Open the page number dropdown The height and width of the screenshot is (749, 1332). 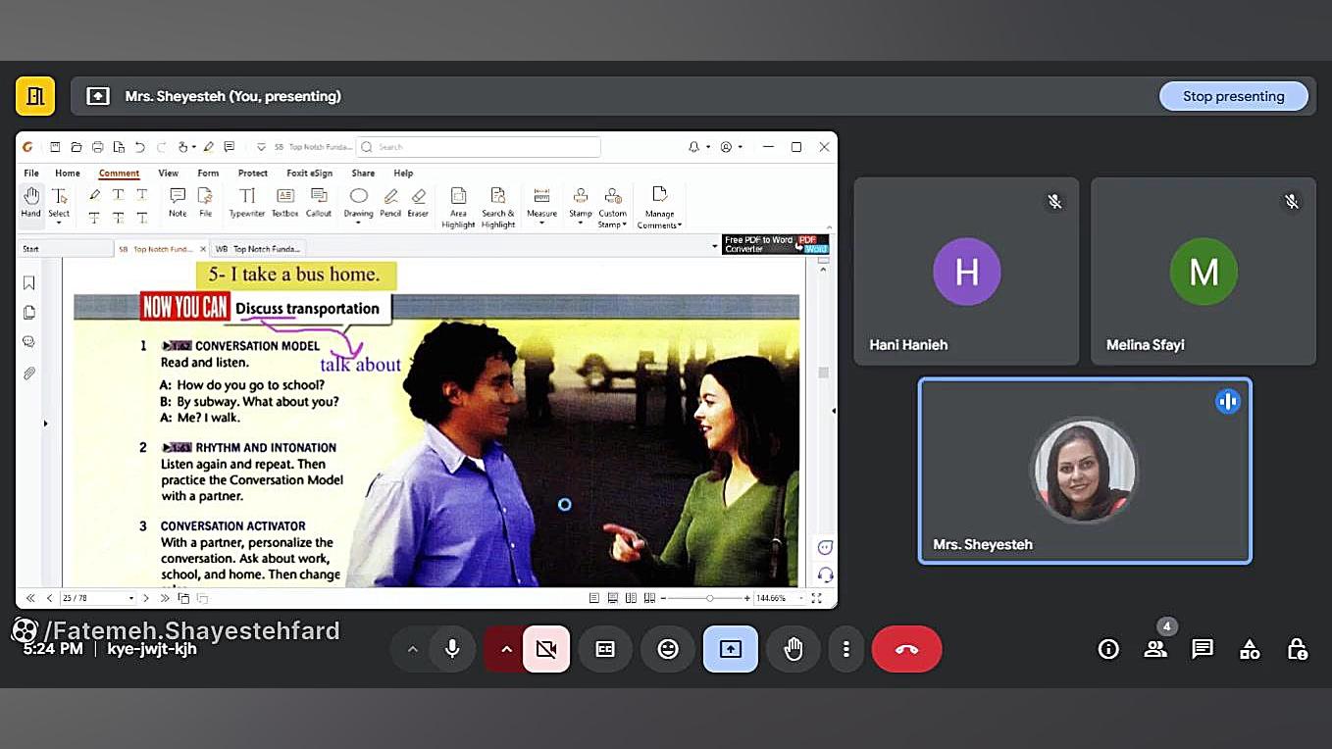(130, 598)
